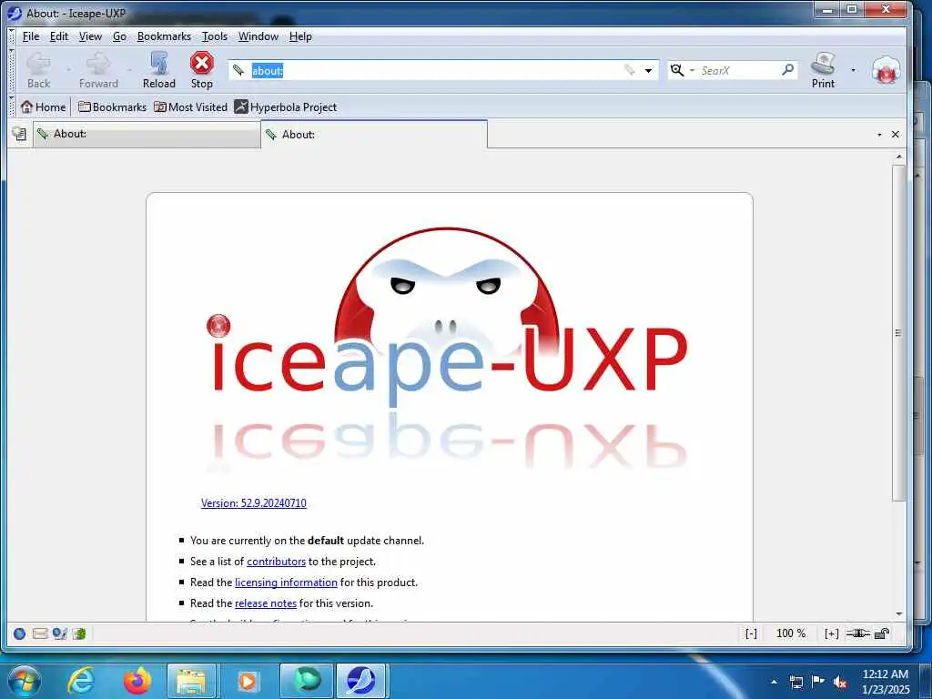Image resolution: width=932 pixels, height=699 pixels.
Task: Click the 100 % zoom level indicator
Action: [791, 633]
